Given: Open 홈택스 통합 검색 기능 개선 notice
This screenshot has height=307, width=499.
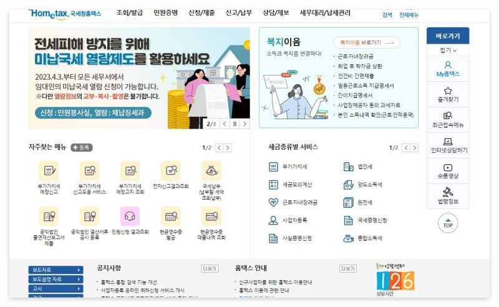Looking at the screenshot, I should pyautogui.click(x=129, y=282).
